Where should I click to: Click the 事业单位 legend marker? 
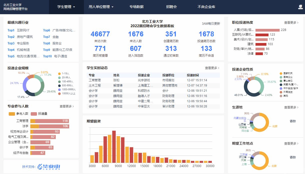point(281,81)
